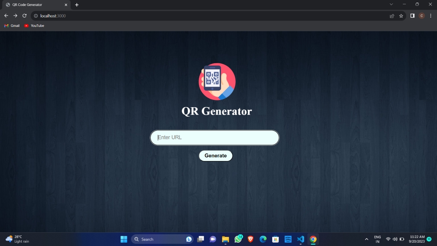
Task: Open Microsoft Store from taskbar
Action: (276, 239)
